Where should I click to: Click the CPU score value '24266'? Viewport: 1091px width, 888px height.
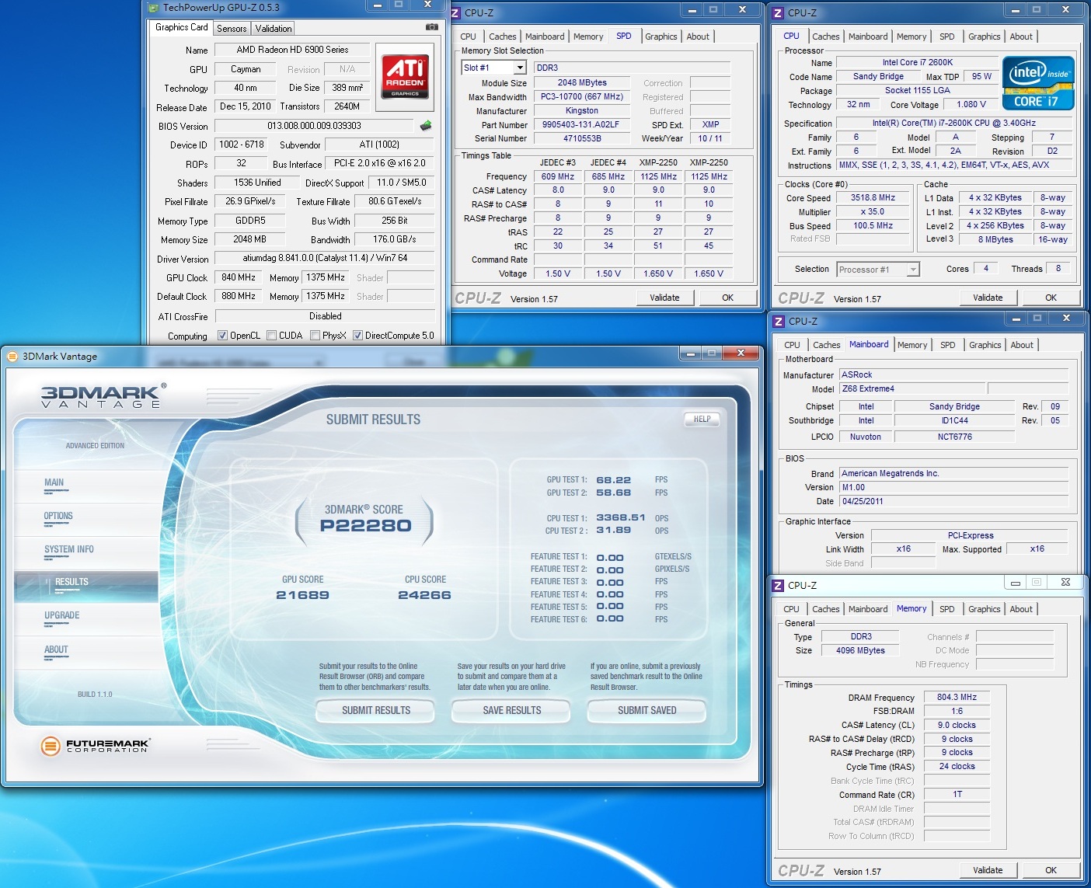[424, 595]
